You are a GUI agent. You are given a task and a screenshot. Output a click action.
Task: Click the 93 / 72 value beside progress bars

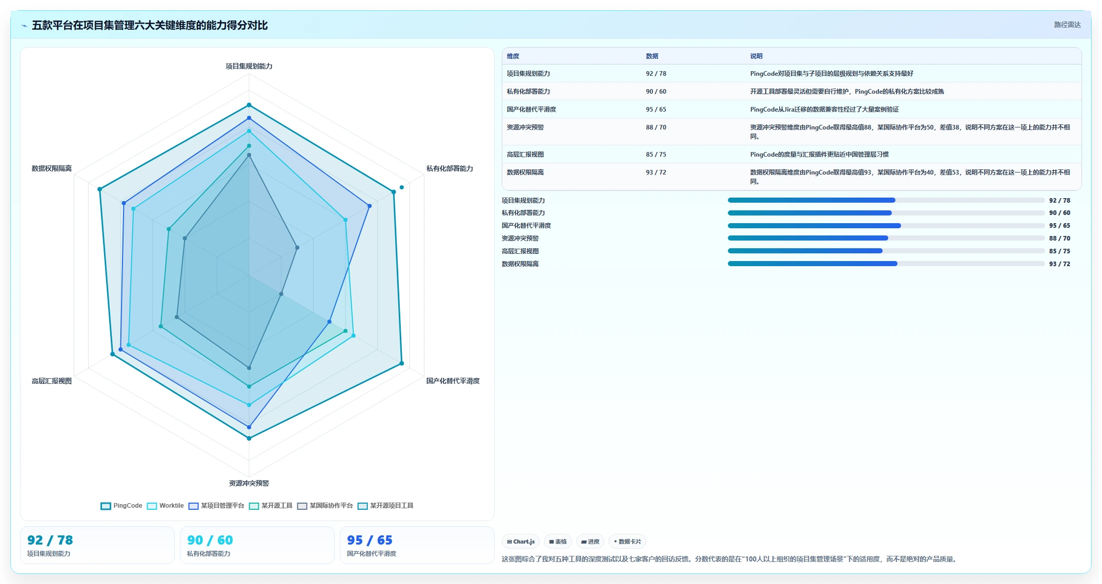[x=1059, y=264]
